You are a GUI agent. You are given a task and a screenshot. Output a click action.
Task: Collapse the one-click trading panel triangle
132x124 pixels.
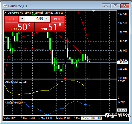(6, 13)
